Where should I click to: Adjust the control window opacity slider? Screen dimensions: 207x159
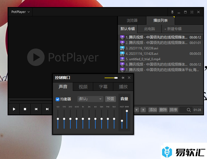click(111, 78)
